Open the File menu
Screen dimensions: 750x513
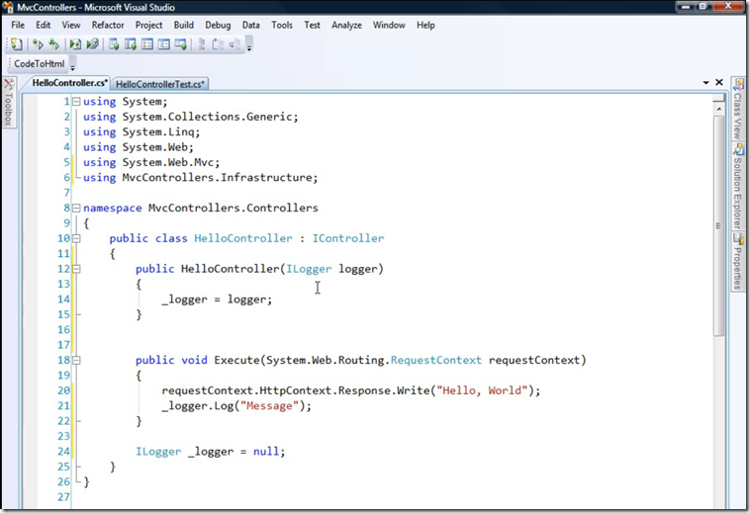18,25
